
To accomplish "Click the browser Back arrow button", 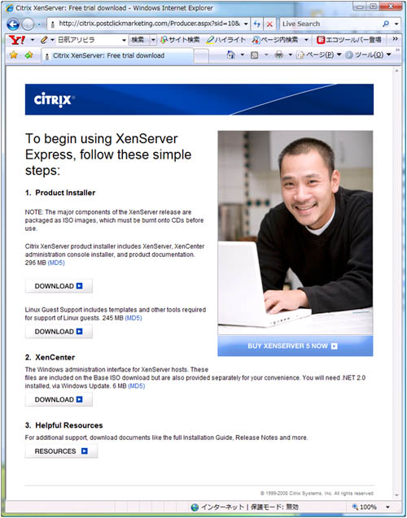I will [x=13, y=24].
